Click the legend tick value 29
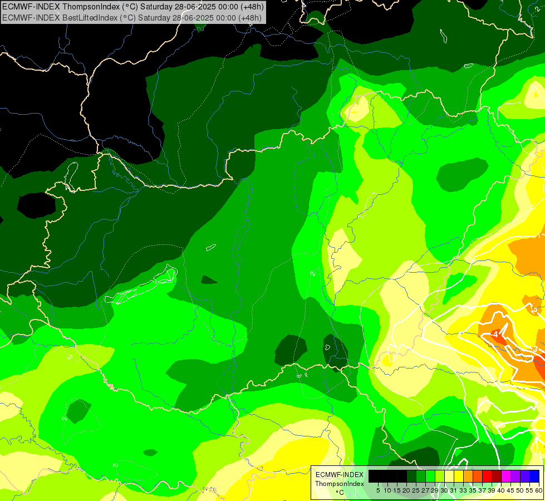The image size is (545, 501). [435, 490]
